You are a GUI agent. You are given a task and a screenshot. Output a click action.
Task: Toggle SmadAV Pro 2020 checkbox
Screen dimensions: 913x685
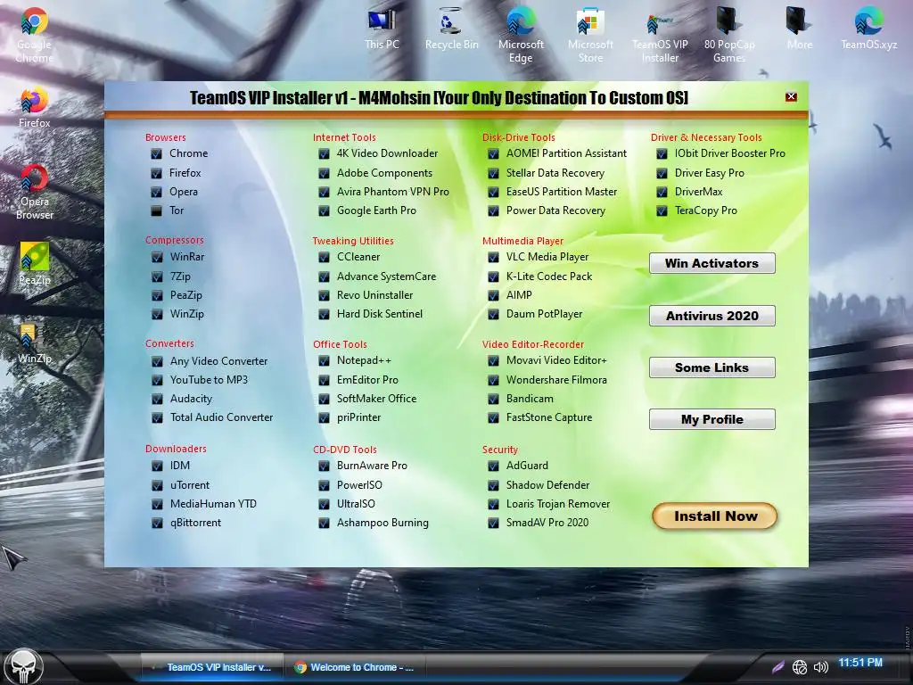point(493,523)
